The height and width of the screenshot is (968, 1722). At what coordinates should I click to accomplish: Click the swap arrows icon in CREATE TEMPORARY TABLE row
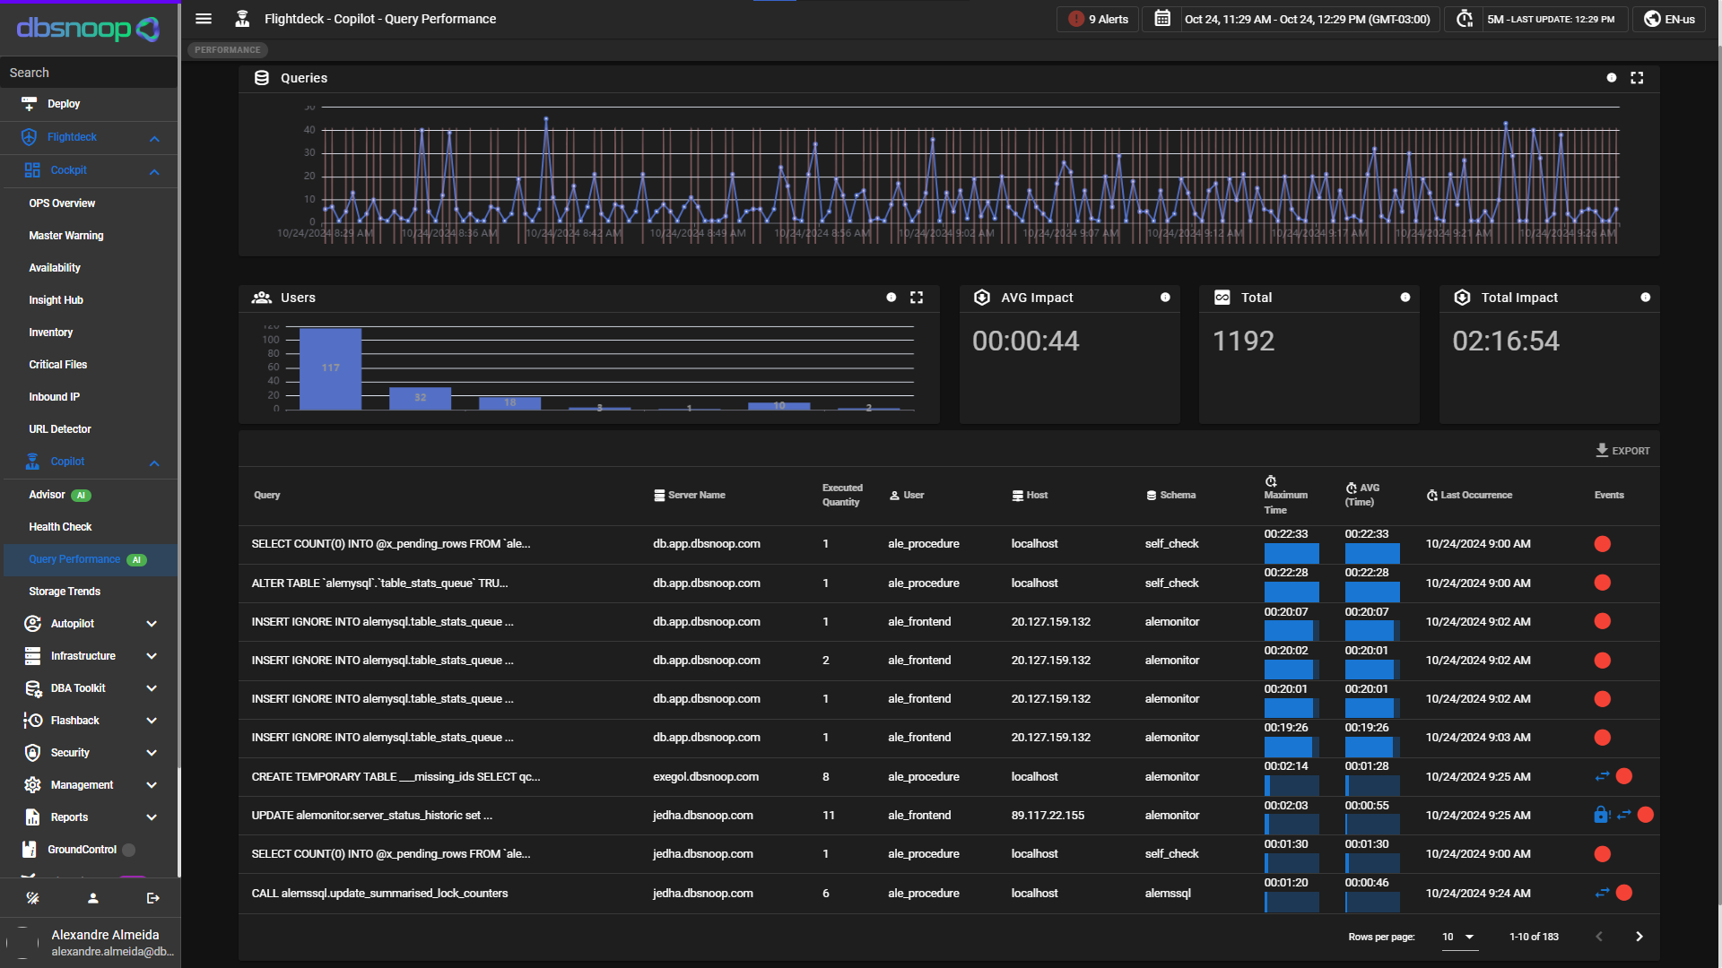click(x=1602, y=776)
